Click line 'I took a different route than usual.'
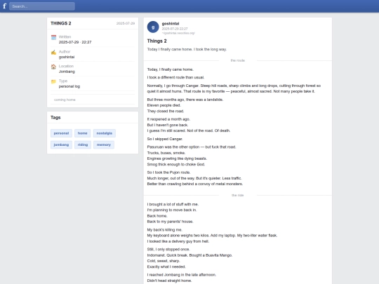Viewport: 379px width, 284px height. pos(175,78)
